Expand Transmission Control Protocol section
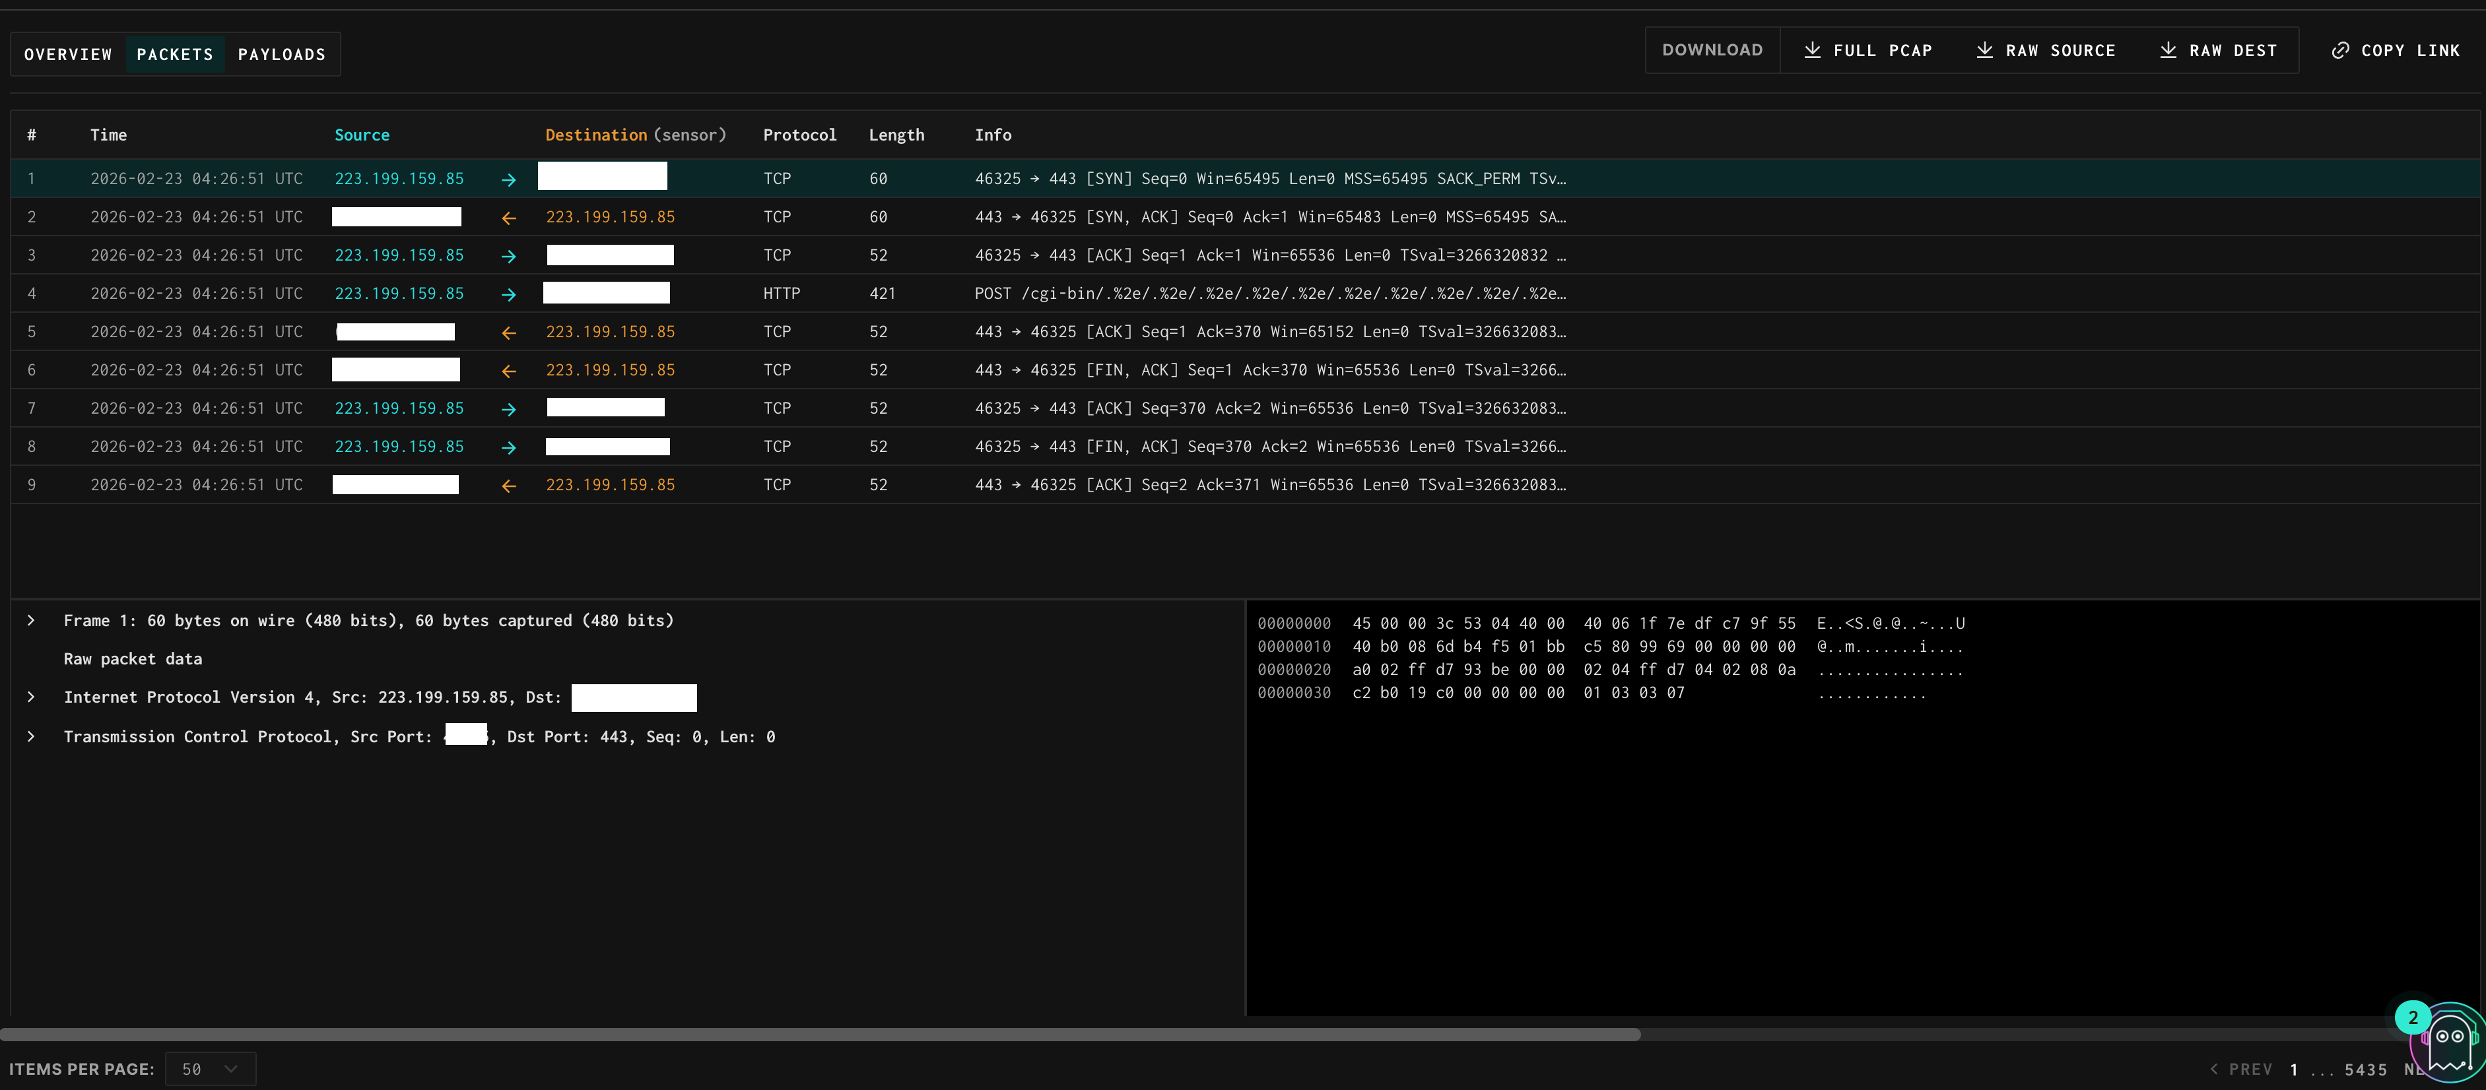This screenshot has height=1090, width=2486. point(31,736)
